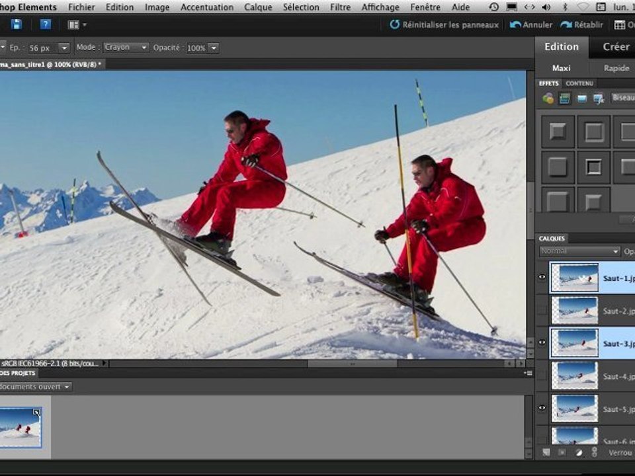Click the Bluetooth icon in Mac menu bar
Screen dimensions: 635x476
click(566, 7)
